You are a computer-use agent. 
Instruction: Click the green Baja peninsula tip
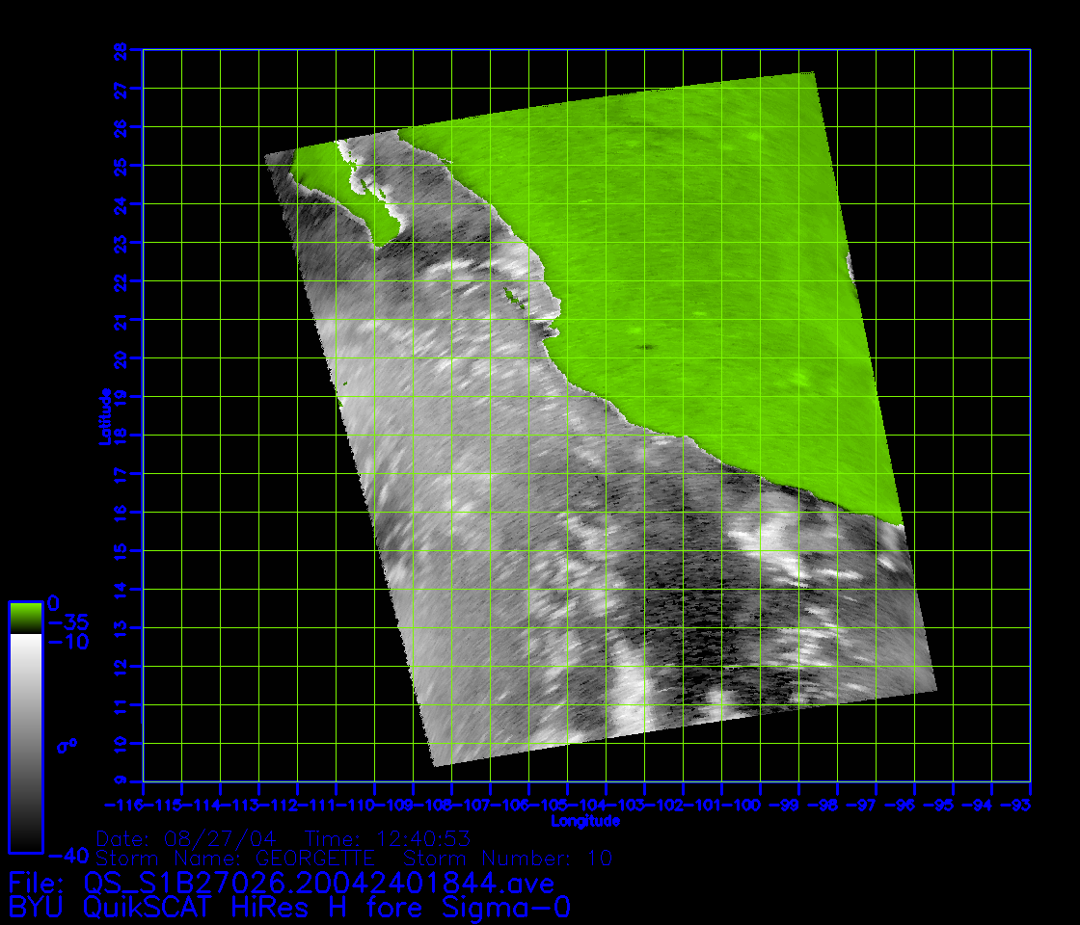[383, 231]
